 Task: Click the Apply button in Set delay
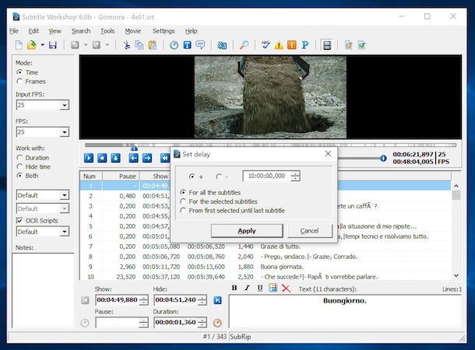click(247, 231)
